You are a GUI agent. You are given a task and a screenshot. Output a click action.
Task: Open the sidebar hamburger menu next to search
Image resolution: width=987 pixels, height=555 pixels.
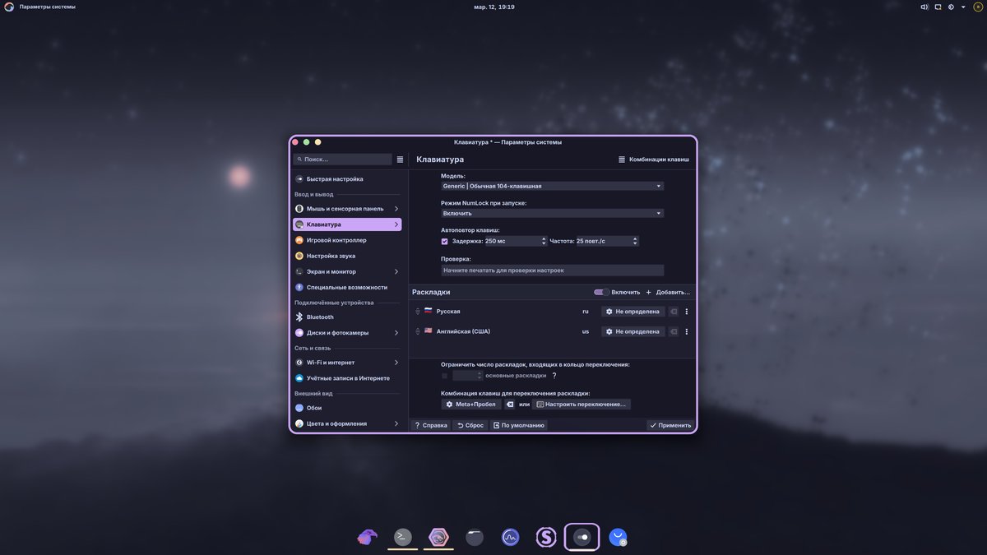[400, 160]
